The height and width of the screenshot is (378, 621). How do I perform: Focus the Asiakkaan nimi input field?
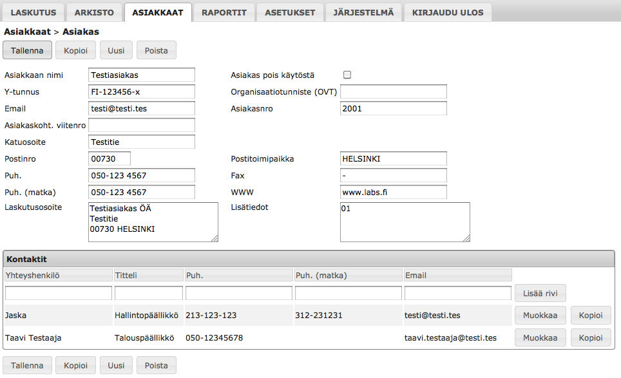point(142,75)
